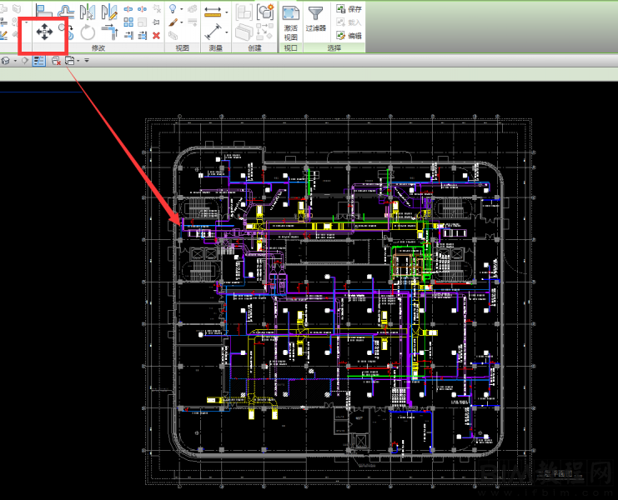The width and height of the screenshot is (618, 500).
Task: Click the 创建 panel title
Action: (x=254, y=48)
